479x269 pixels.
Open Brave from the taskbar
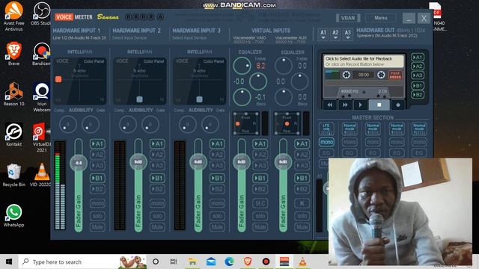pos(248,262)
